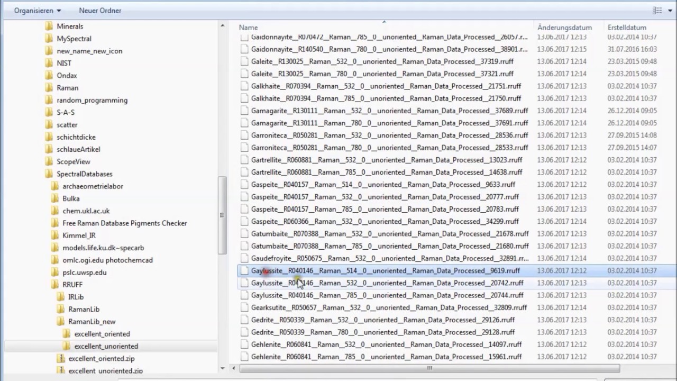Open the SpectralDatabases folder in tree
The height and width of the screenshot is (381, 677).
point(79,174)
